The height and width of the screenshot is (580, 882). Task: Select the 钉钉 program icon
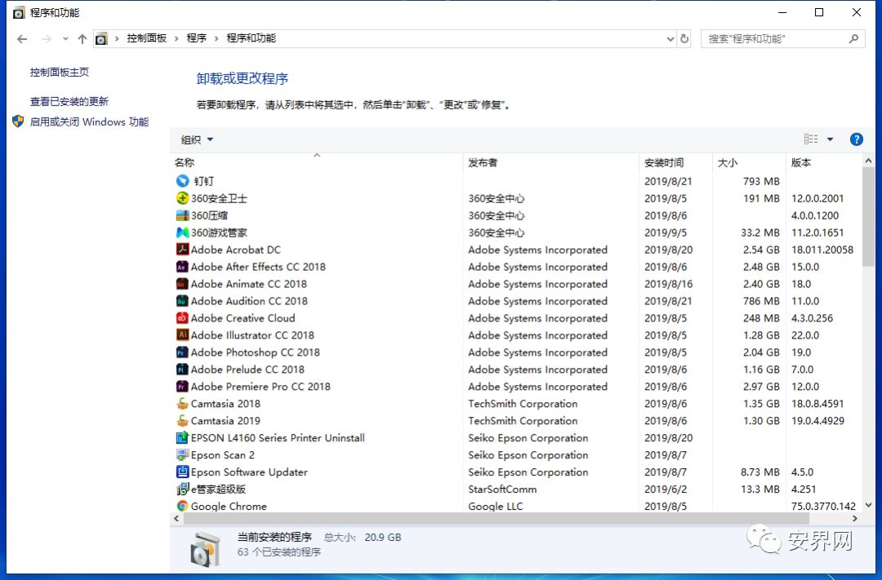[182, 181]
